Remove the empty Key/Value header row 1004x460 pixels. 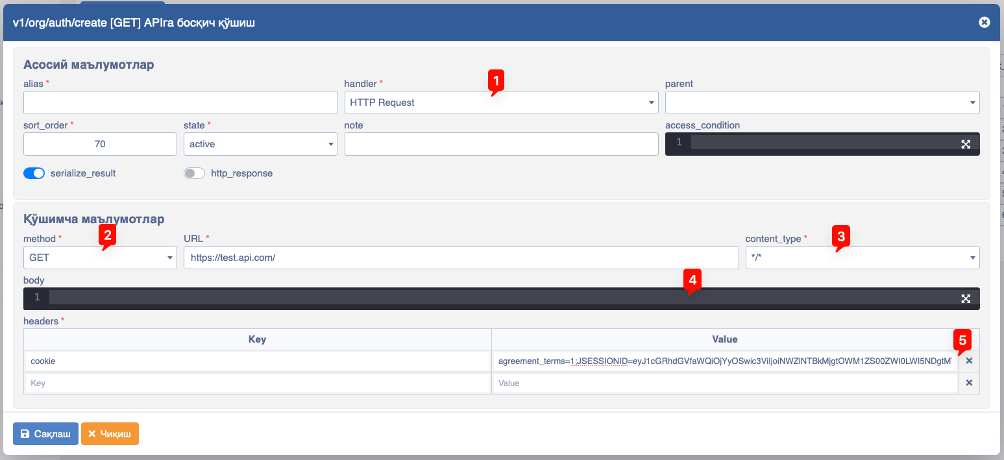pos(969,383)
